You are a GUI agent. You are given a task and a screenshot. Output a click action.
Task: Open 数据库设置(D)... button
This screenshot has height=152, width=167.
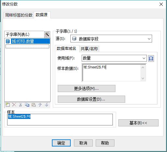91,99
